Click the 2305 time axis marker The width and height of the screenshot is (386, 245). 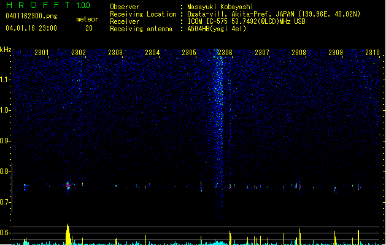tap(189, 53)
